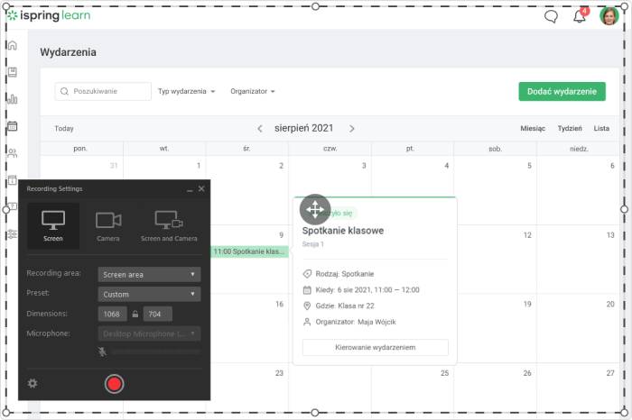Image resolution: width=632 pixels, height=420 pixels.
Task: Open the user profile avatar
Action: pos(609,16)
